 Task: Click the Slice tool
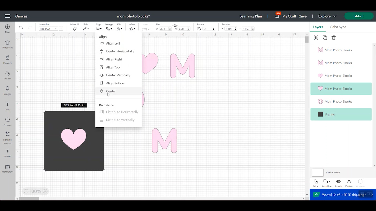point(315,183)
